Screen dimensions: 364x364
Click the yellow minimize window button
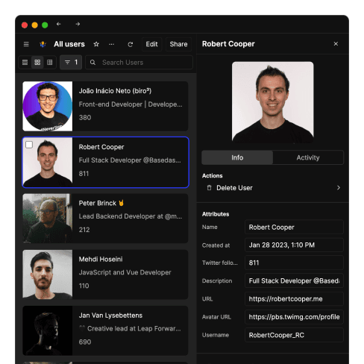click(34, 25)
